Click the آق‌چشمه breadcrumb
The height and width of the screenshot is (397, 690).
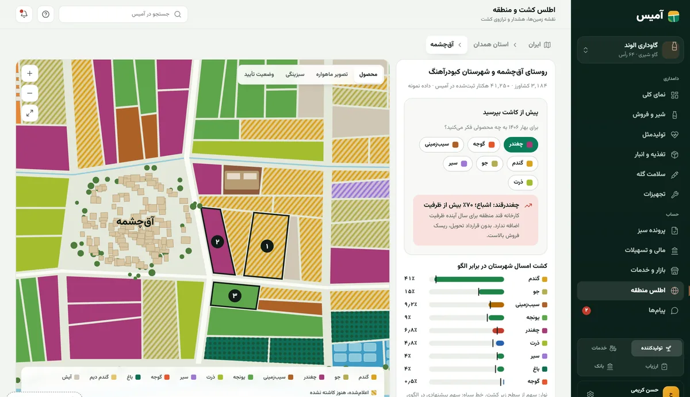pos(446,44)
